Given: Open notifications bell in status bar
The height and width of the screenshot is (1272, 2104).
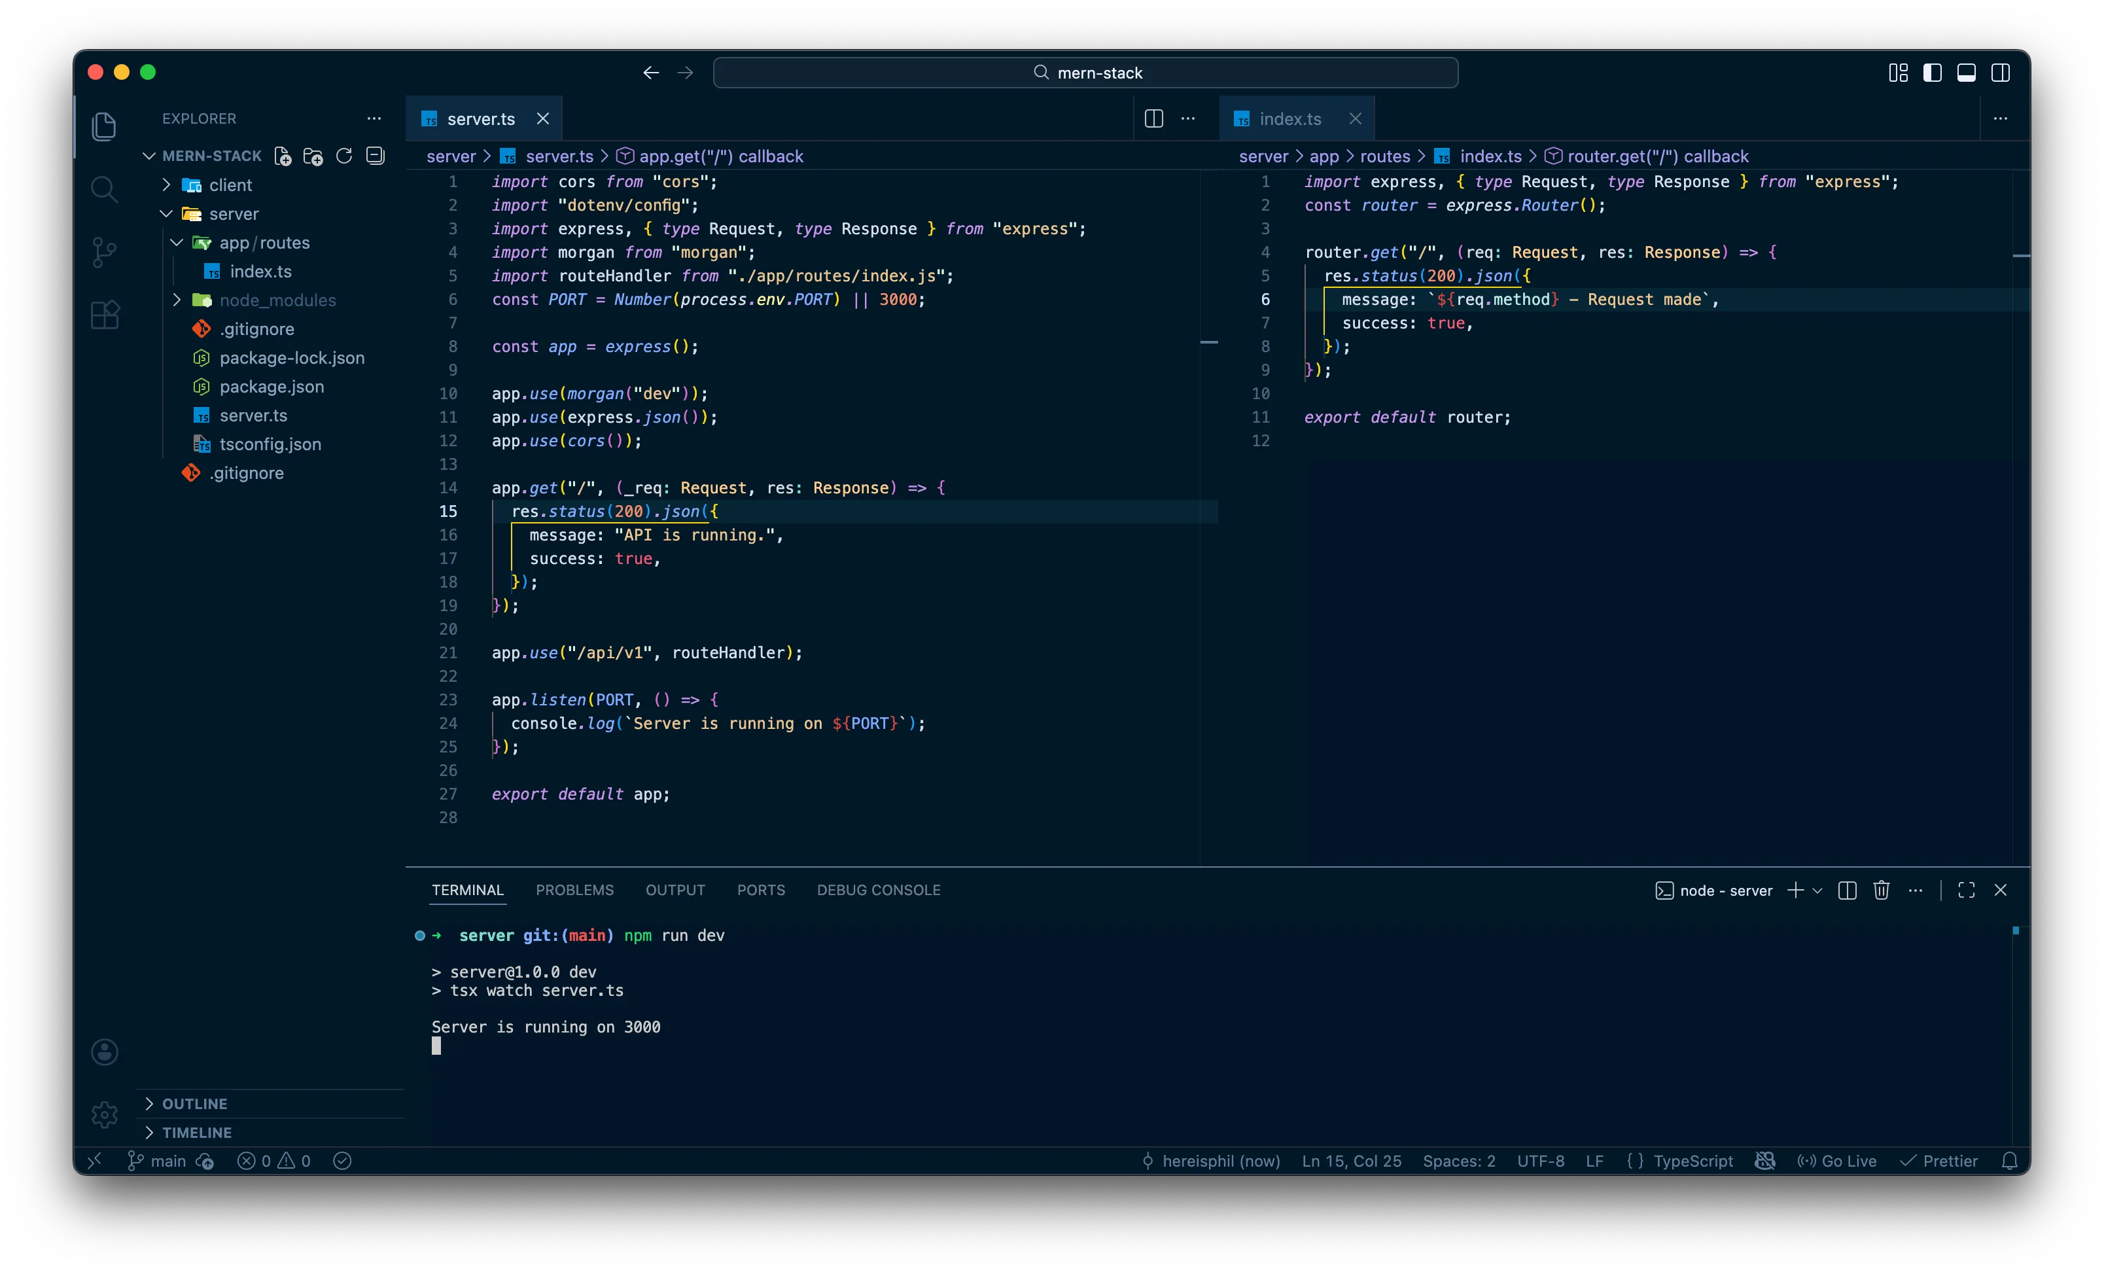Looking at the screenshot, I should point(2009,1161).
